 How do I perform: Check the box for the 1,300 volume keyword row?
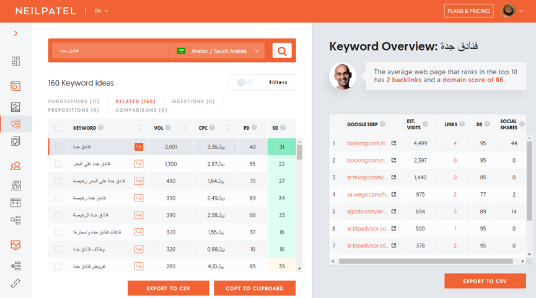point(58,164)
